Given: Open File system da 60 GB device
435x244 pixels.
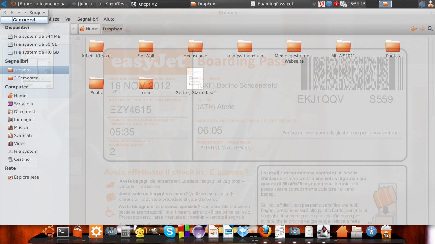Looking at the screenshot, I should click(x=35, y=44).
